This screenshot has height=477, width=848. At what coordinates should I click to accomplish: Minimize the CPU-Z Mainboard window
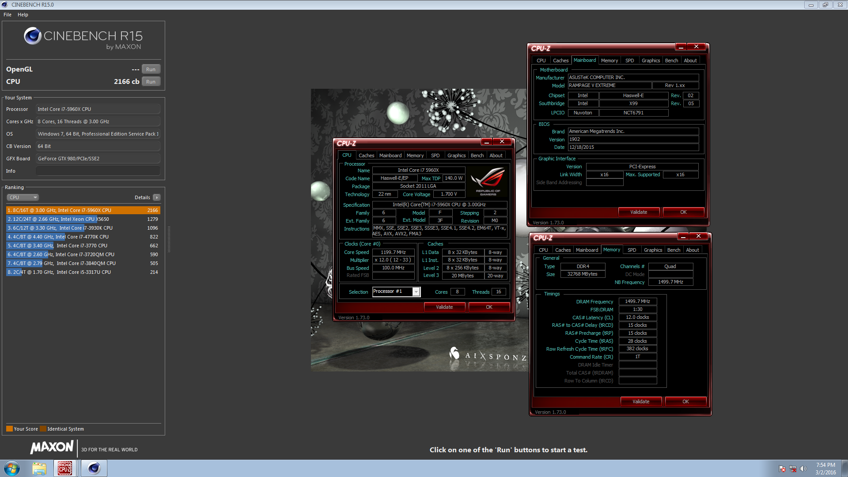[681, 47]
